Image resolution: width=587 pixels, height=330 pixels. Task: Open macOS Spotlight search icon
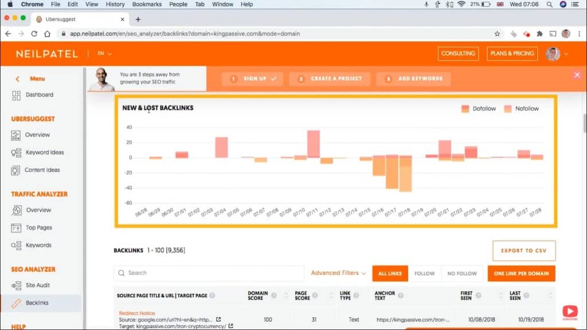coord(549,5)
